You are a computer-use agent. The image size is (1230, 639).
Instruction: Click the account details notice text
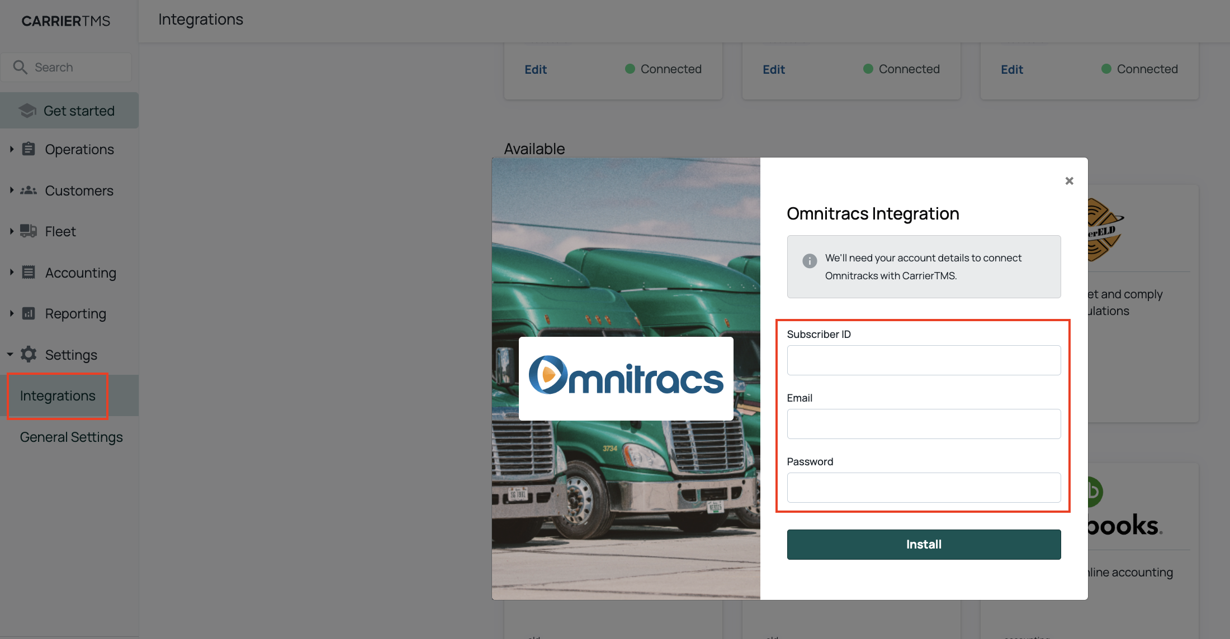[923, 266]
